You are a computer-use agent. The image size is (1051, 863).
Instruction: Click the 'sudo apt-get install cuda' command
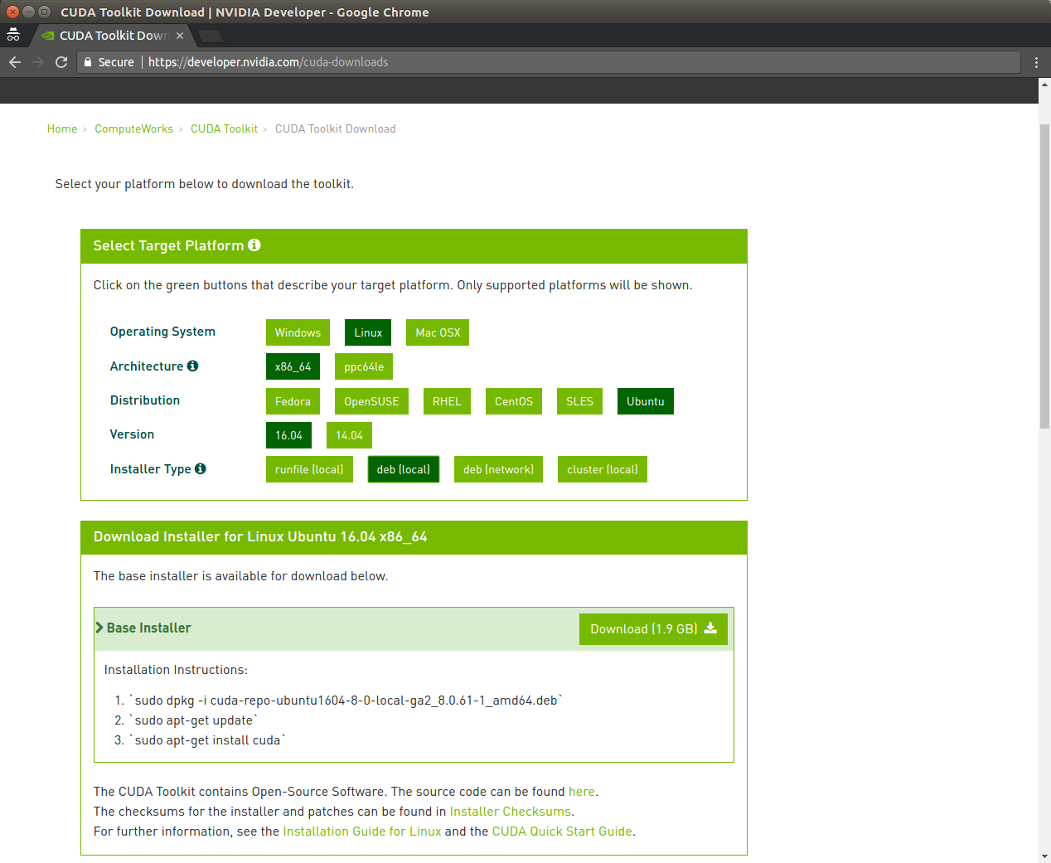[x=207, y=740]
